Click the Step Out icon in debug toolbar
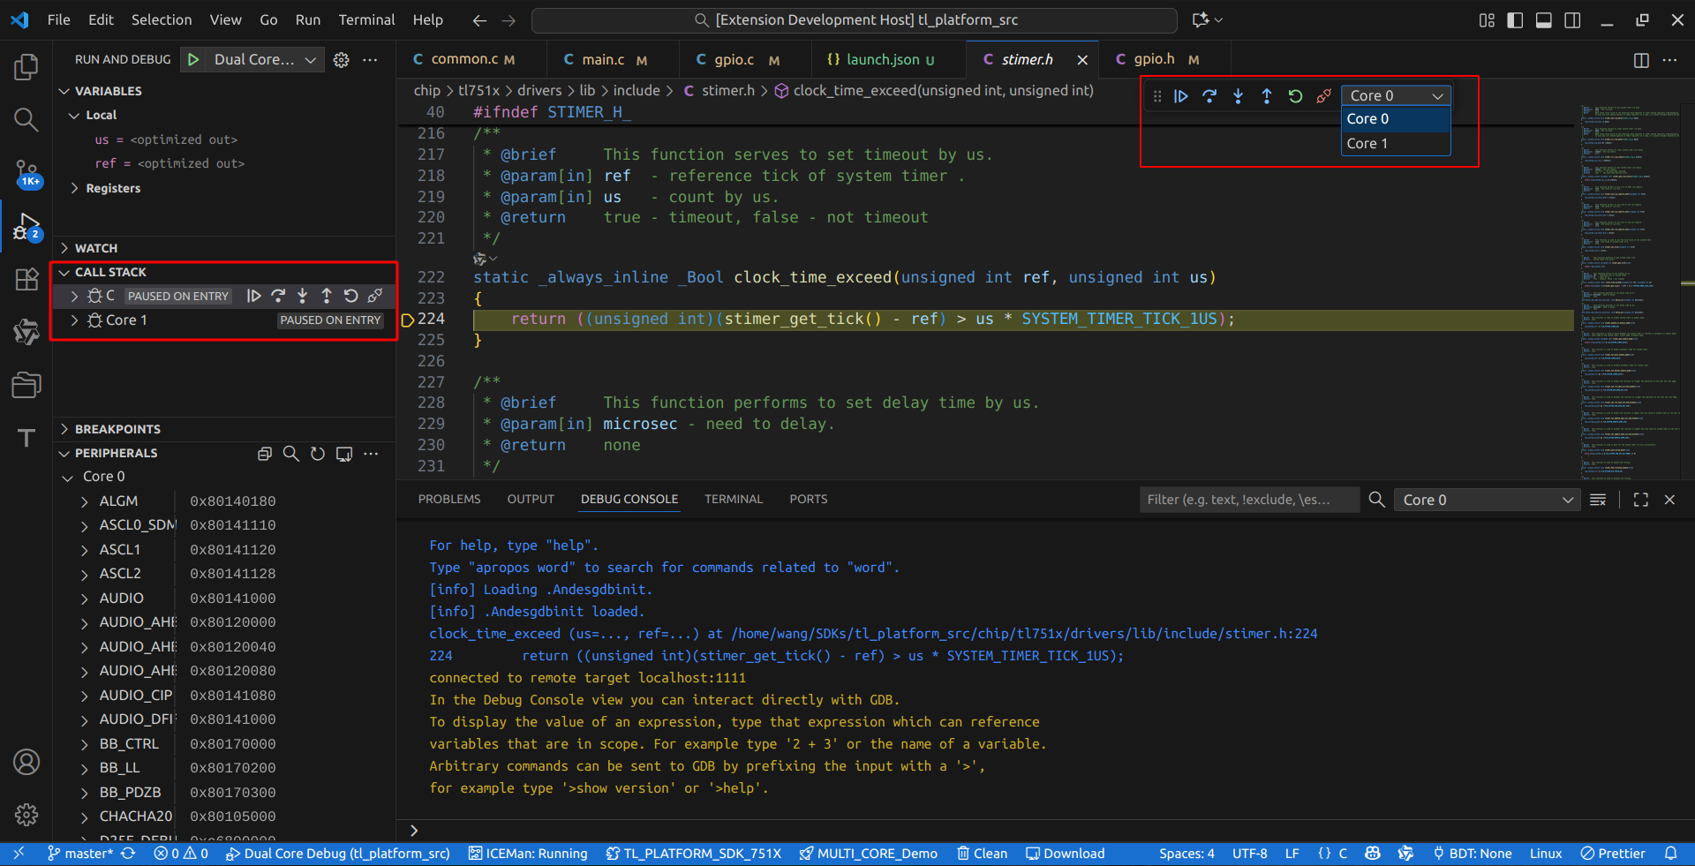Image resolution: width=1695 pixels, height=866 pixels. (1266, 96)
